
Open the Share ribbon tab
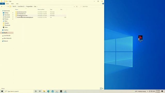[x=12, y=4]
